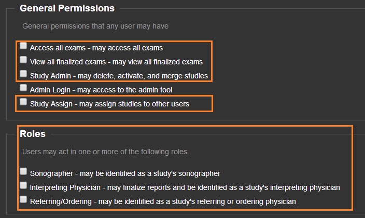The width and height of the screenshot is (365, 218).
Task: Click the General Permissions section heading
Action: [67, 8]
